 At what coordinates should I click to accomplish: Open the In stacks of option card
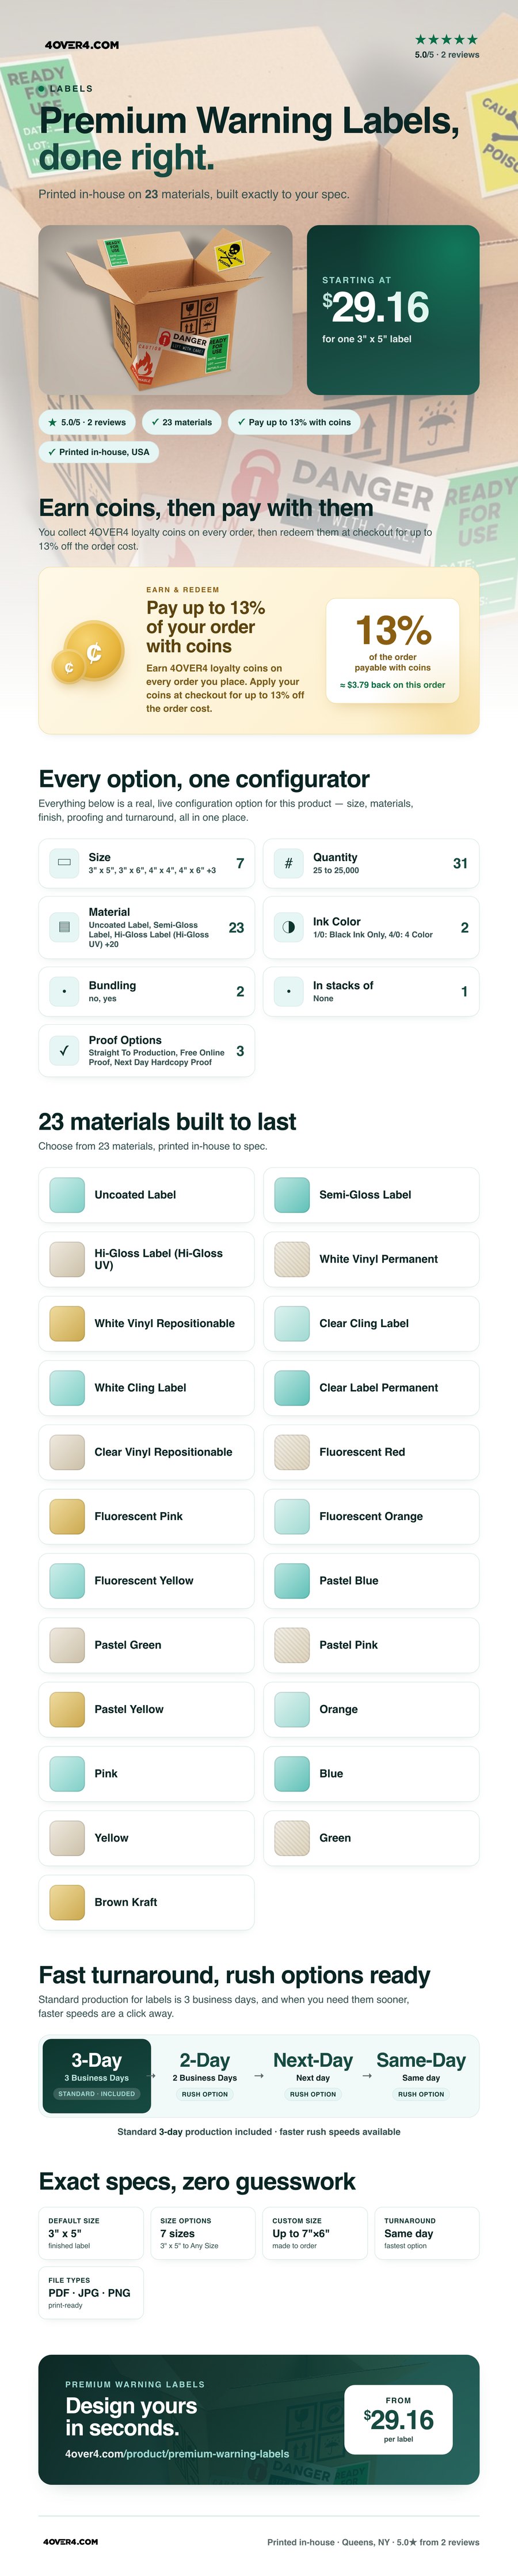pos(371,991)
